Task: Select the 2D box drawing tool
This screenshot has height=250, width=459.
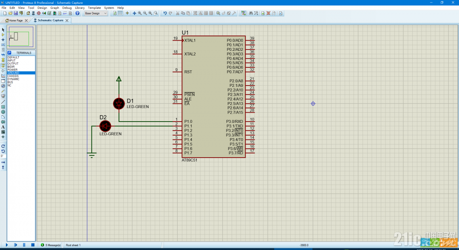Action: pos(3,107)
